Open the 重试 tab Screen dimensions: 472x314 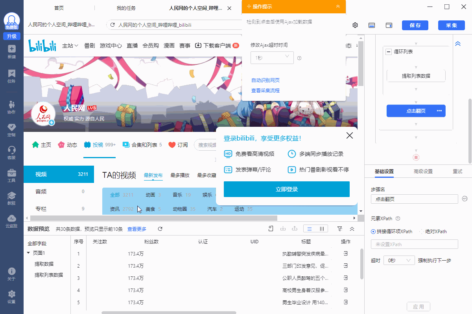(x=457, y=172)
